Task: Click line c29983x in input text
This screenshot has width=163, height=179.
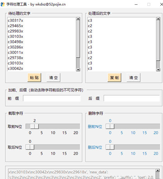Action: pos(15,31)
